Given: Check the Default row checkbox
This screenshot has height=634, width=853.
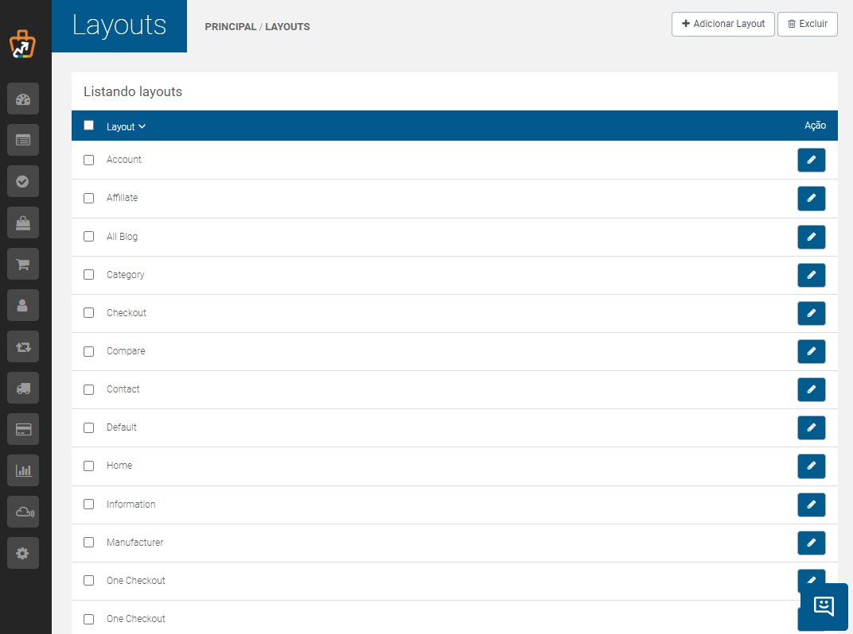Looking at the screenshot, I should click(88, 427).
